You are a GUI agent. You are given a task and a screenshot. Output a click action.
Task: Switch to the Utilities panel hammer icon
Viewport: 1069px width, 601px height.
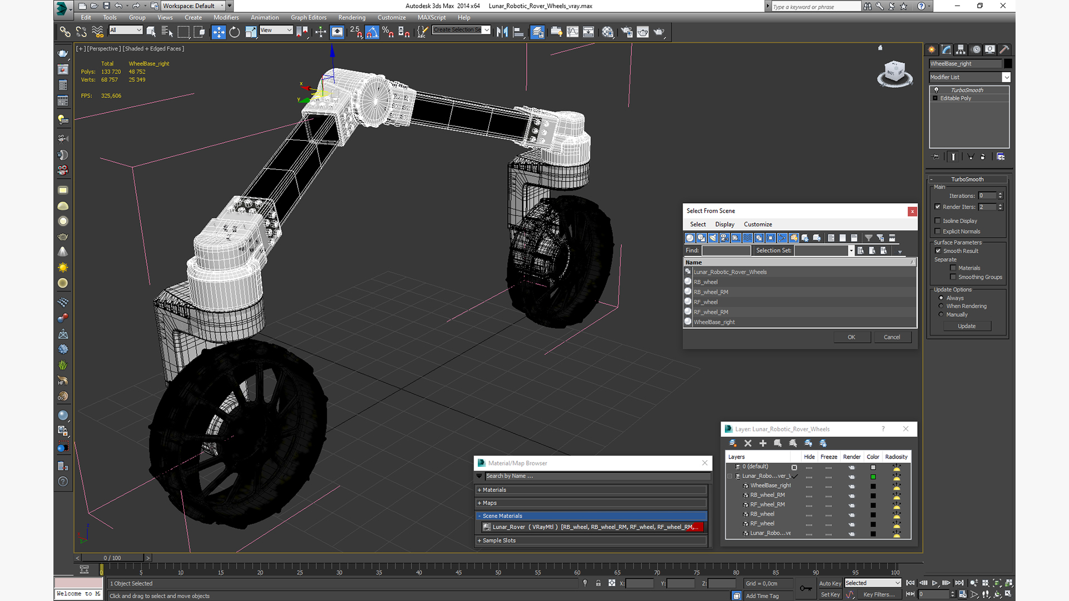pyautogui.click(x=1004, y=50)
